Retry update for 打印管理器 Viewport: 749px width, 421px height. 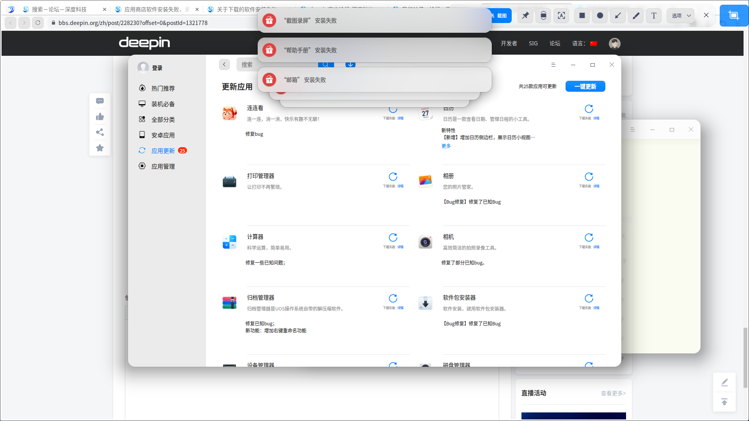click(x=393, y=177)
